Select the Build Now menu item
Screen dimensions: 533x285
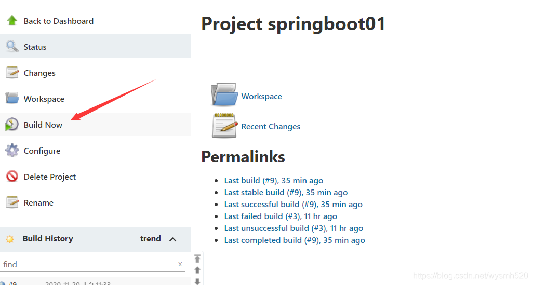pyautogui.click(x=43, y=125)
